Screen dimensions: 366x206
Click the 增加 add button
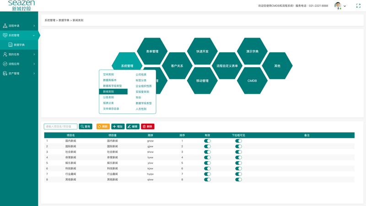(118, 126)
